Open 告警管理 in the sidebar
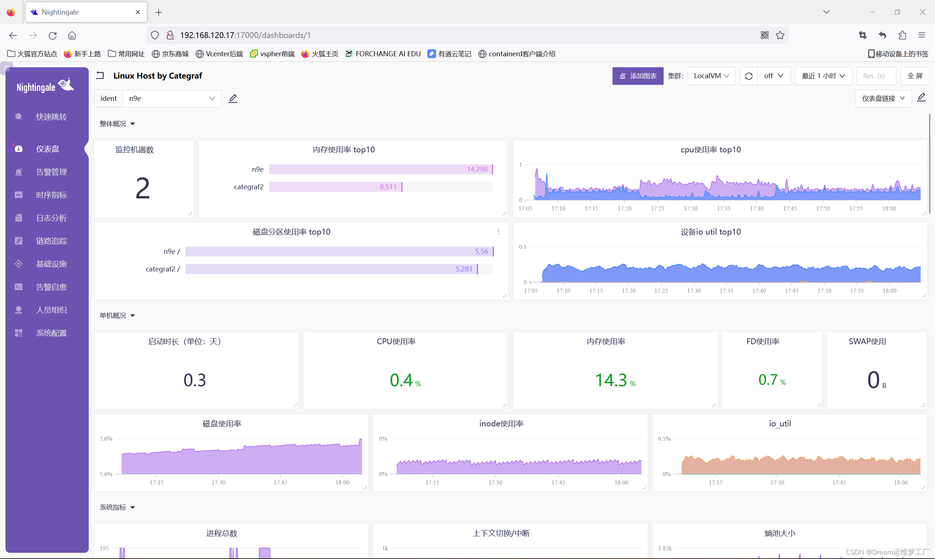The image size is (935, 559). click(x=51, y=172)
